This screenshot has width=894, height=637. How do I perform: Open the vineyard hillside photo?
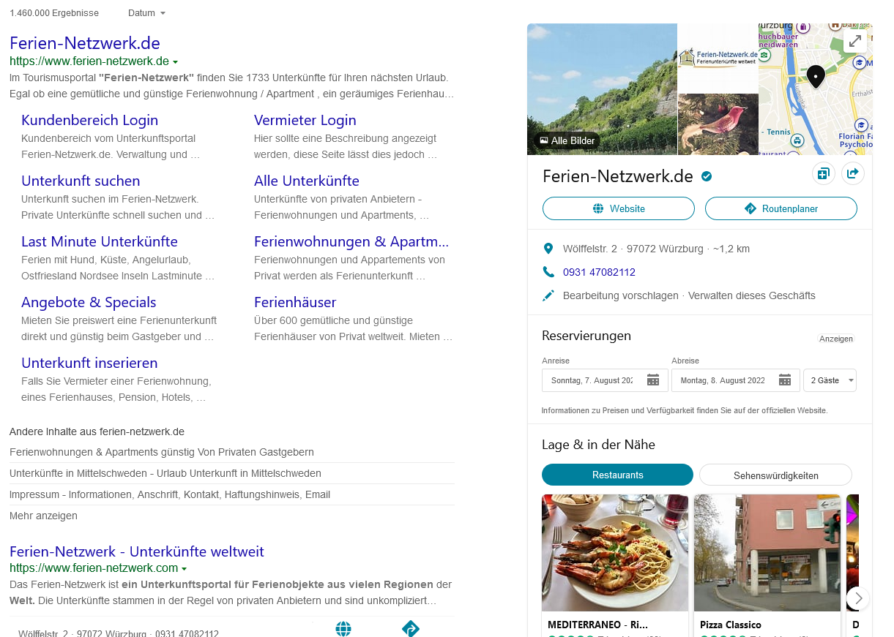pos(602,89)
